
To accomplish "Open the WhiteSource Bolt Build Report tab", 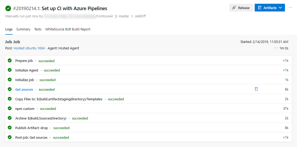I will point(68,29).
